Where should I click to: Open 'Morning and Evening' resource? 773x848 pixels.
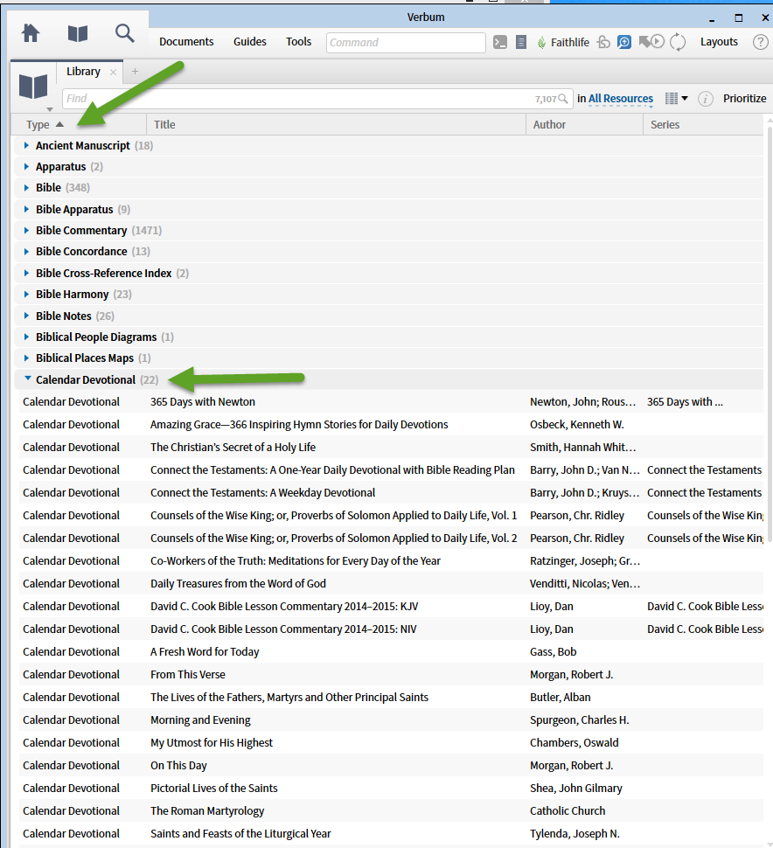click(200, 719)
